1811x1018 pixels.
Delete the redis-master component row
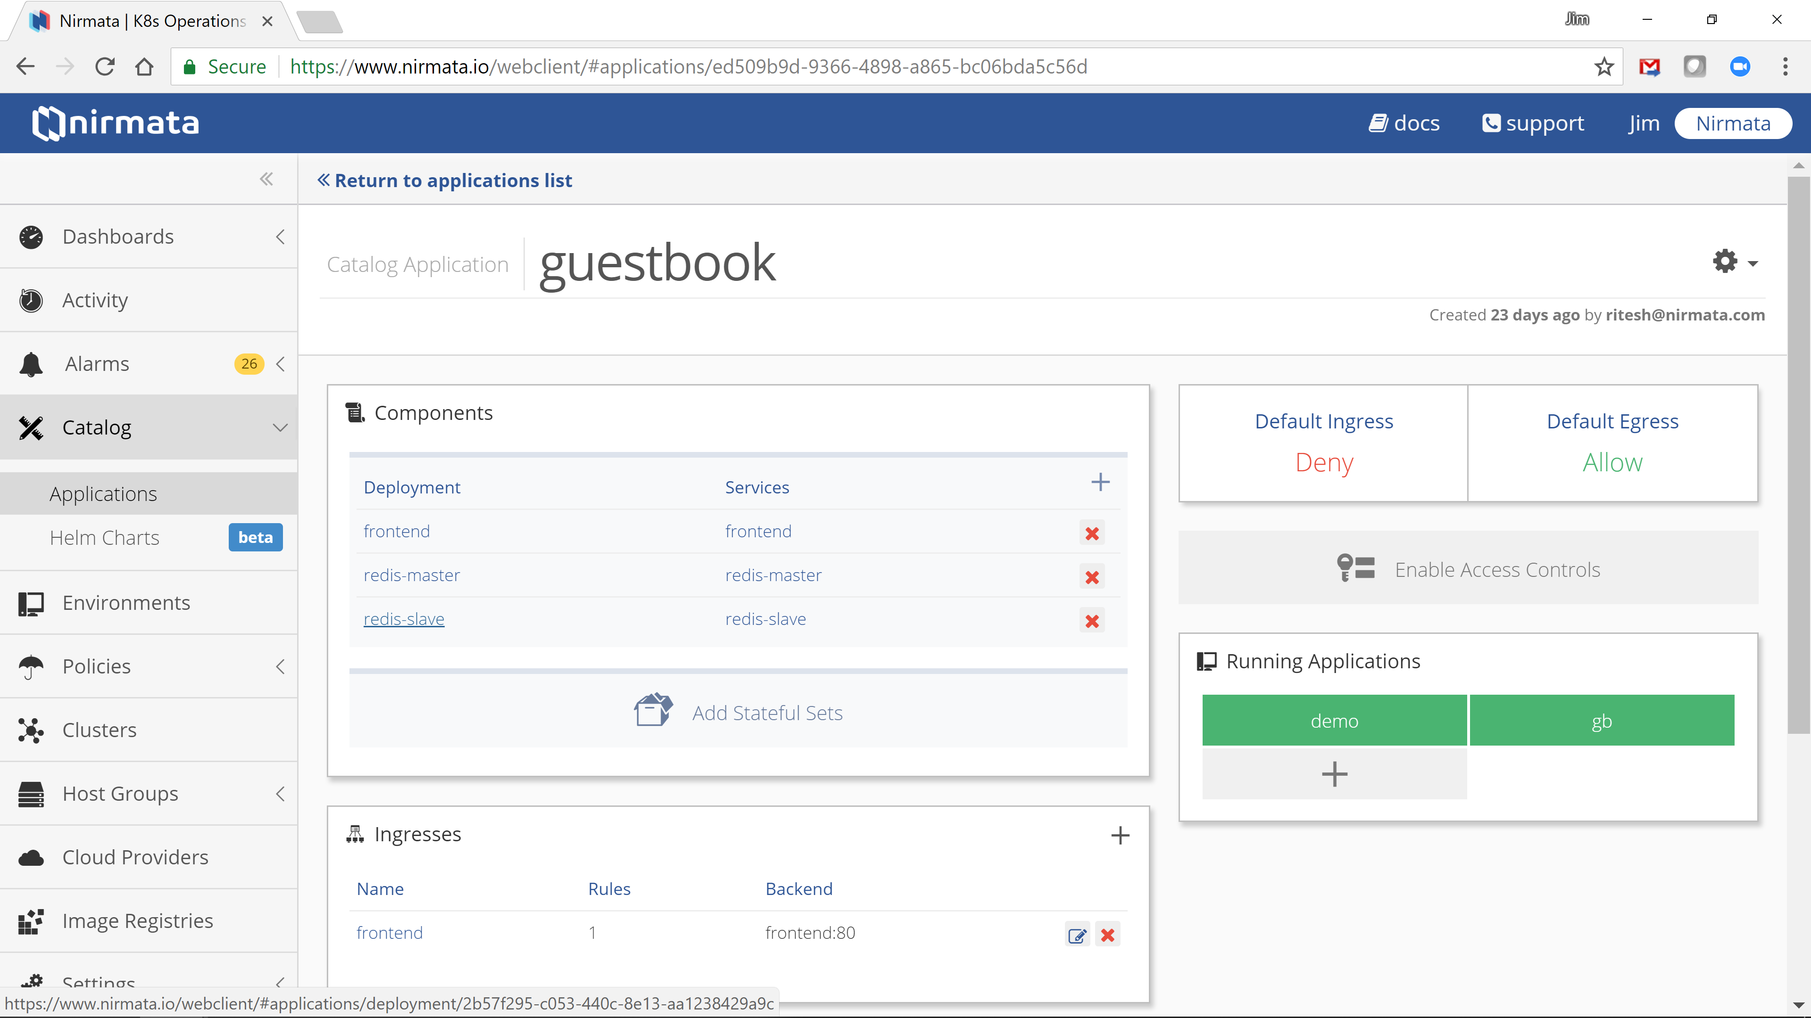point(1092,577)
